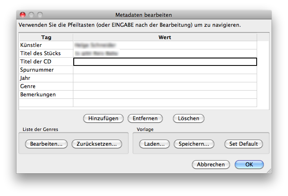This screenshot has height=196, width=288.
Task: Click the Löschen button
Action: 188,118
